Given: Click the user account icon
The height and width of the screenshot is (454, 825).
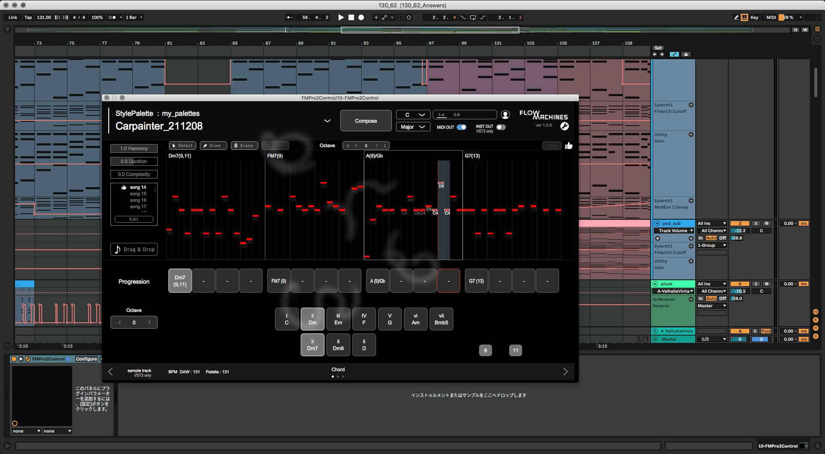Looking at the screenshot, I should pos(505,115).
